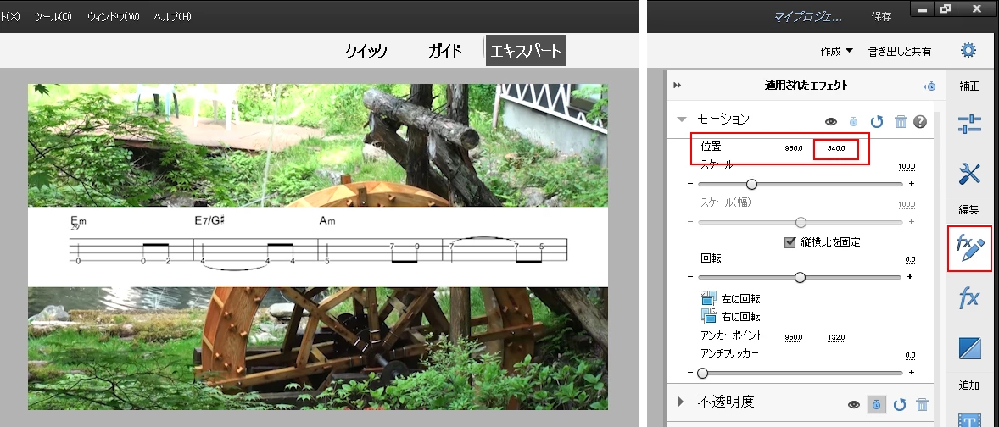The image size is (999, 427).
Task: Open the Adjust sliders panel
Action: (969, 124)
